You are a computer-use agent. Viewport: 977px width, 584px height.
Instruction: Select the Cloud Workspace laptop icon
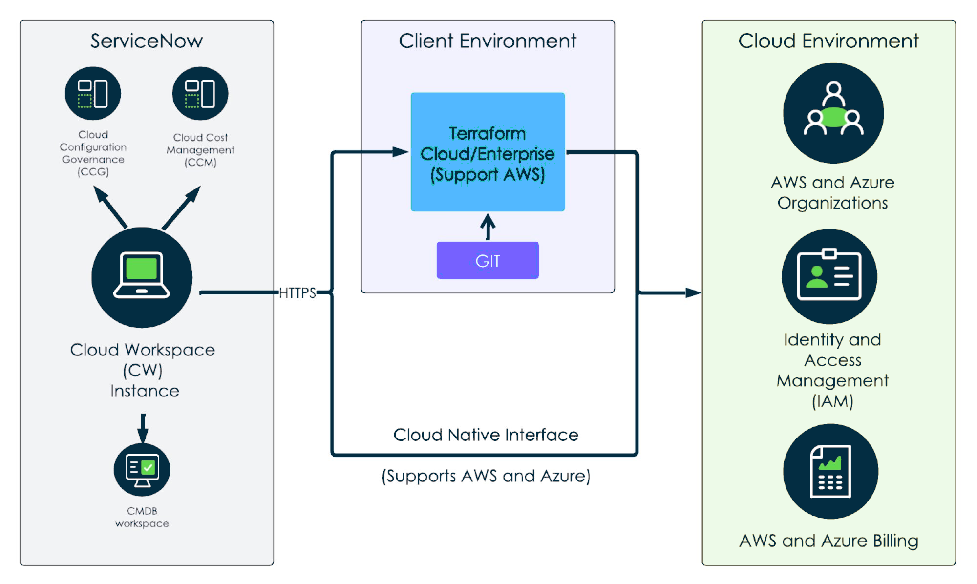pyautogui.click(x=142, y=277)
